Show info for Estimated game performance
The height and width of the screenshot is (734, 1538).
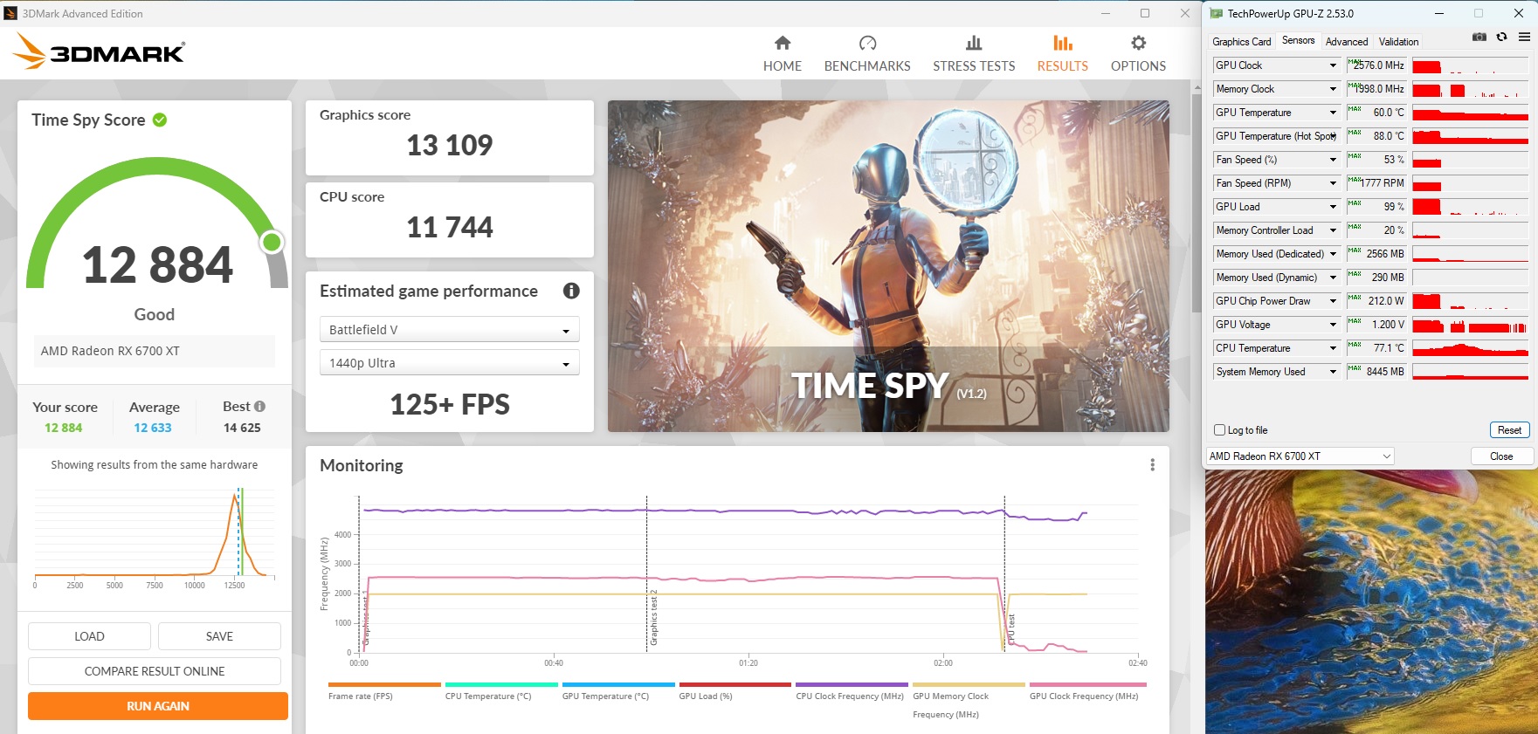point(571,291)
